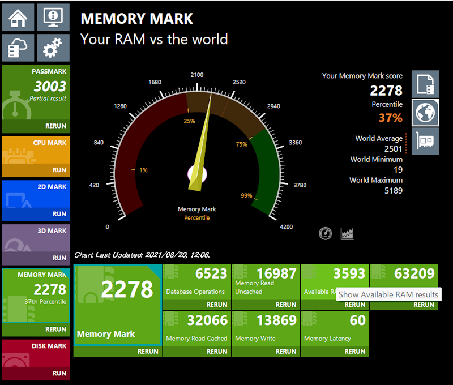Show Memory Latency 60 results

pos(335,329)
